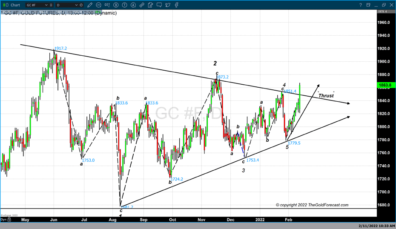Share chart via Twitter icon

pos(168,5)
